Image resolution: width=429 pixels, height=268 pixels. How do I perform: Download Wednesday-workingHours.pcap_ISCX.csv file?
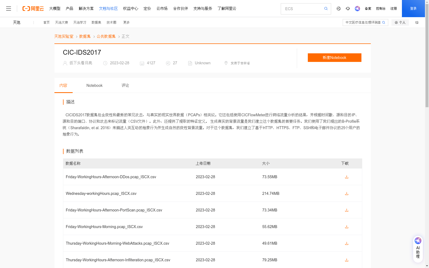point(346,193)
